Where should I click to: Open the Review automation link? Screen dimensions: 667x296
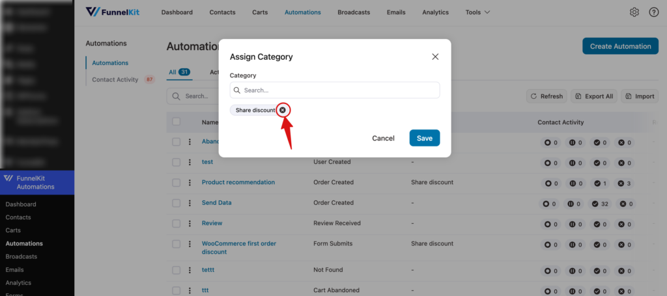tap(212, 223)
